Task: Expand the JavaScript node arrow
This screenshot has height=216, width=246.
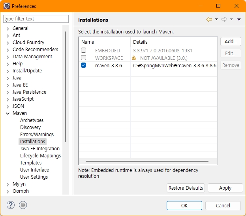Action: pyautogui.click(x=8, y=100)
